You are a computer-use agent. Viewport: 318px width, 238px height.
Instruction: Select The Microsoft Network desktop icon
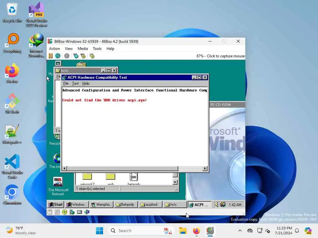[x=58, y=186]
